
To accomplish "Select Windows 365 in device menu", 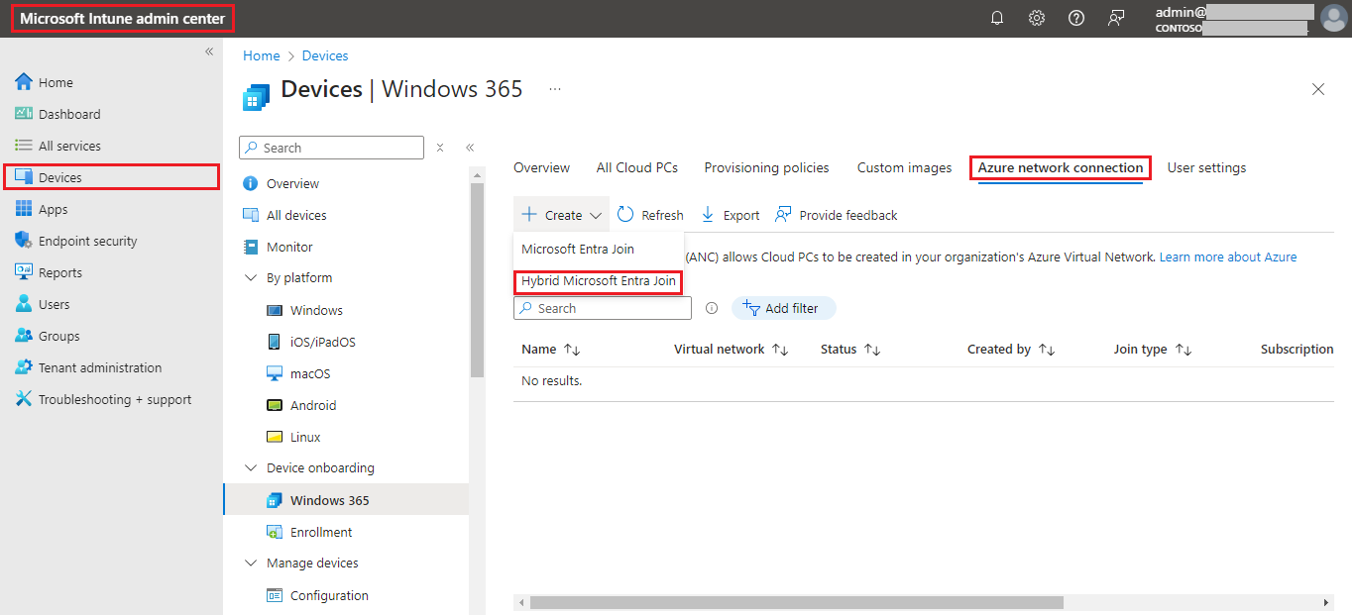I will pyautogui.click(x=346, y=500).
